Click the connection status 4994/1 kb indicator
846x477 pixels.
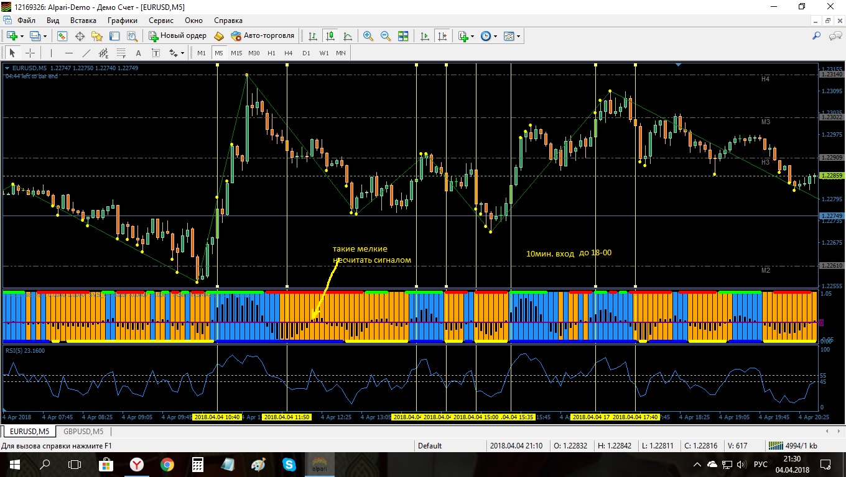(793, 445)
